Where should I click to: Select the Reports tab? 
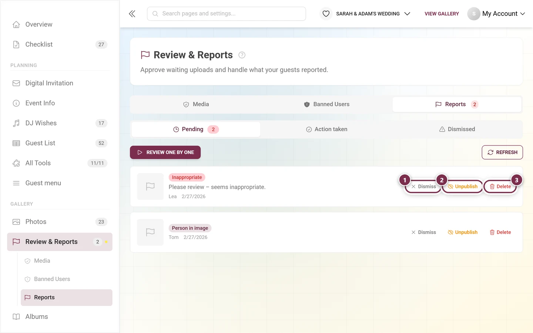point(457,104)
